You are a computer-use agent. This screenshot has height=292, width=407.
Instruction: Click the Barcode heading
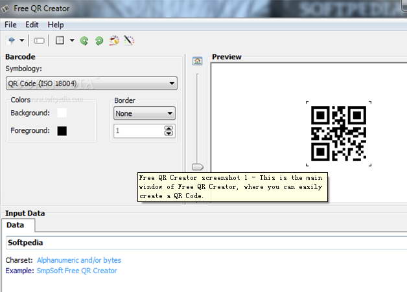tap(20, 57)
